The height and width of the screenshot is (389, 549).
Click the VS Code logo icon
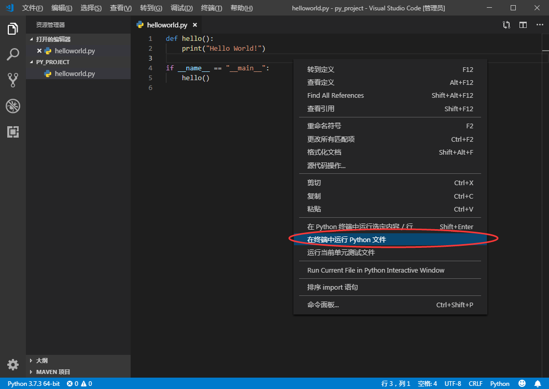pos(9,8)
